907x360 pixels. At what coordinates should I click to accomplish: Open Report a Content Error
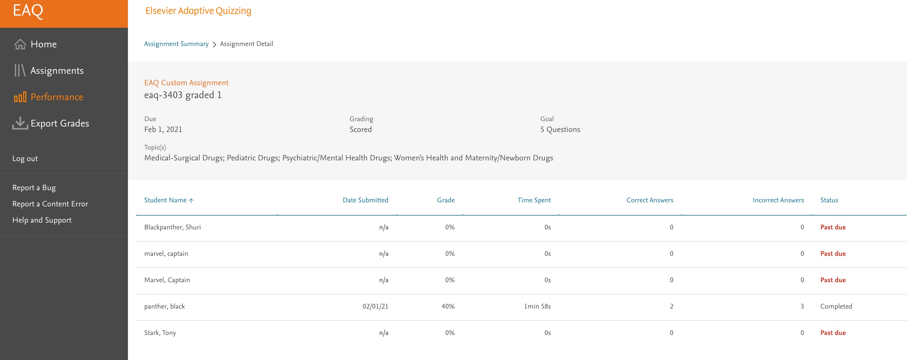tap(50, 203)
